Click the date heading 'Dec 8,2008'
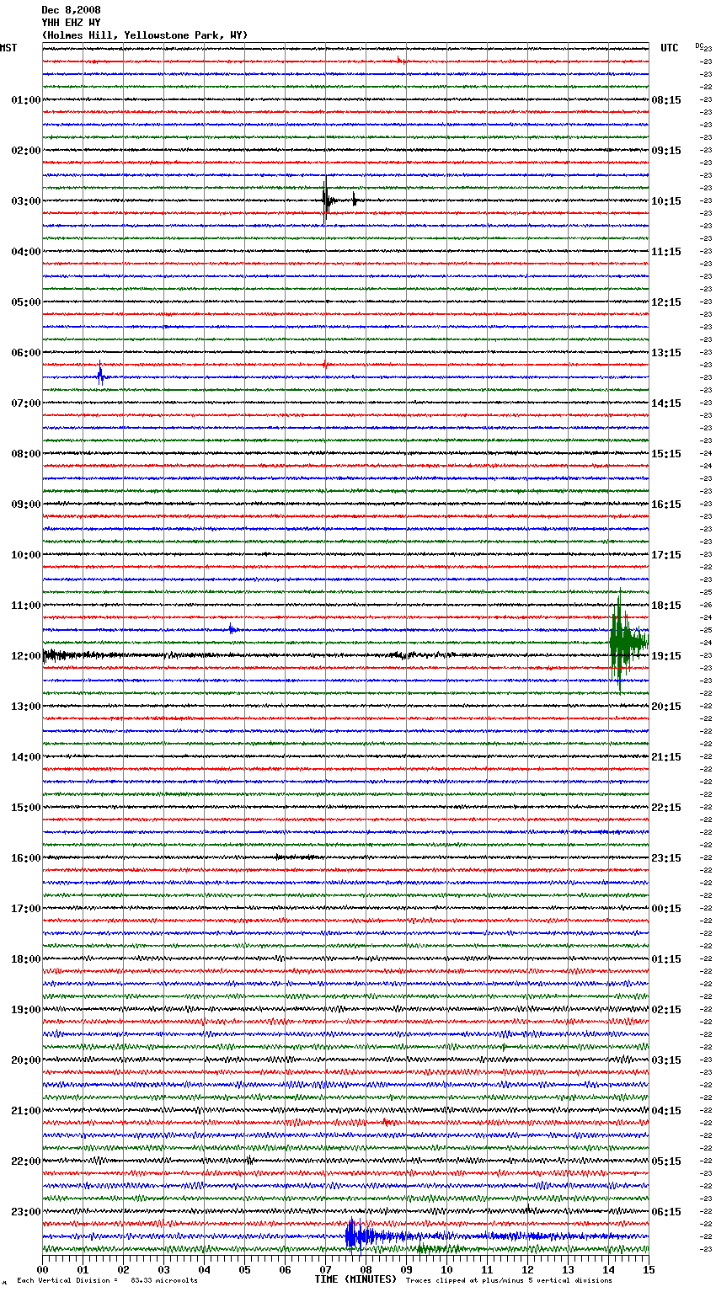This screenshot has height=1292, width=716. click(x=71, y=10)
